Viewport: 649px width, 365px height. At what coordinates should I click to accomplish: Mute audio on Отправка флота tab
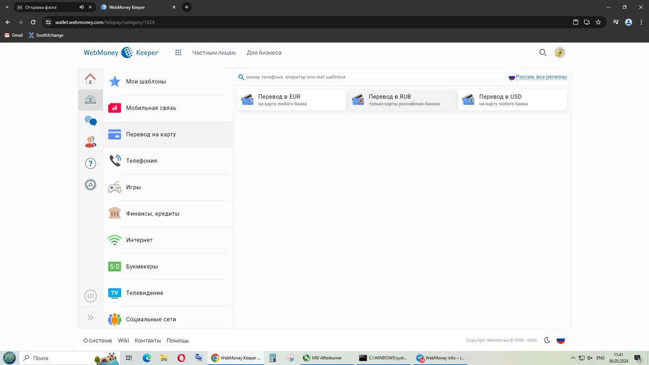[81, 7]
